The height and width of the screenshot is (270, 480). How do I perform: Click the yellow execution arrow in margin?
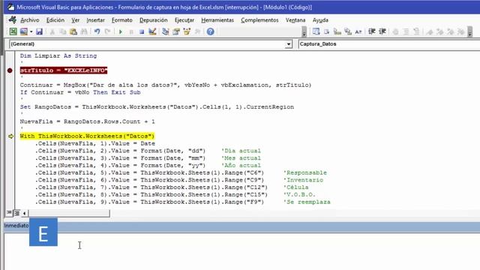(10, 136)
